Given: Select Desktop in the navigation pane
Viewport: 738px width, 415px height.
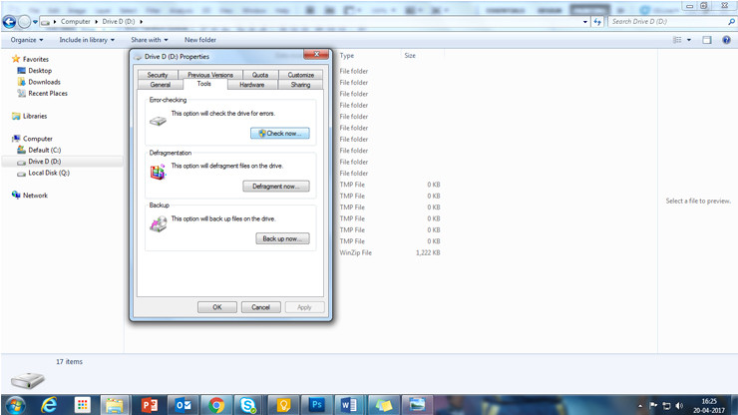Looking at the screenshot, I should 40,71.
